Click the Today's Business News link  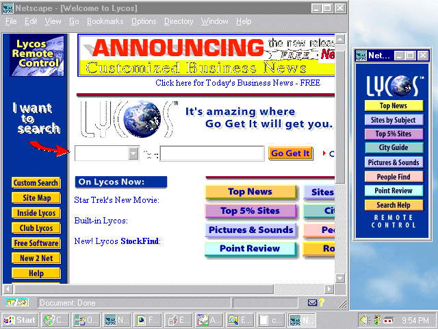pos(237,83)
